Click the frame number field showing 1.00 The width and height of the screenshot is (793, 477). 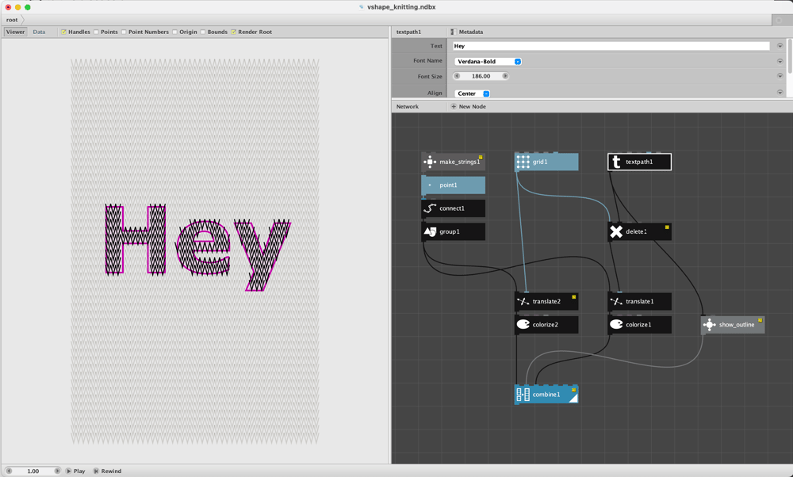[33, 471]
